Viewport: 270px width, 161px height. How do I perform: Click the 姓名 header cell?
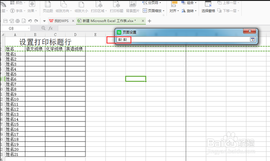click(15, 49)
